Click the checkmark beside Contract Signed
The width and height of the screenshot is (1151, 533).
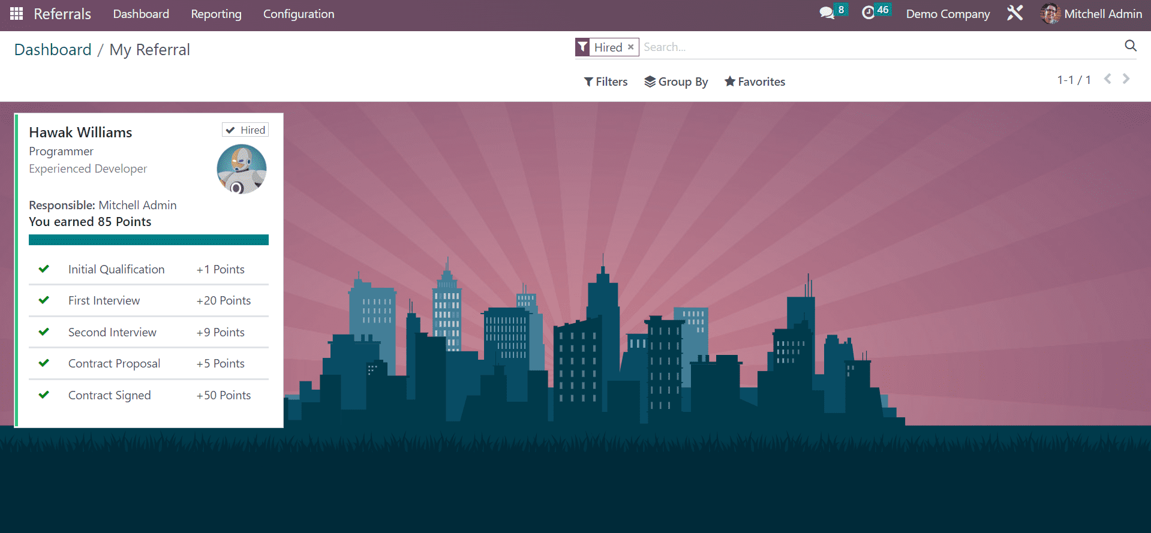tap(44, 395)
